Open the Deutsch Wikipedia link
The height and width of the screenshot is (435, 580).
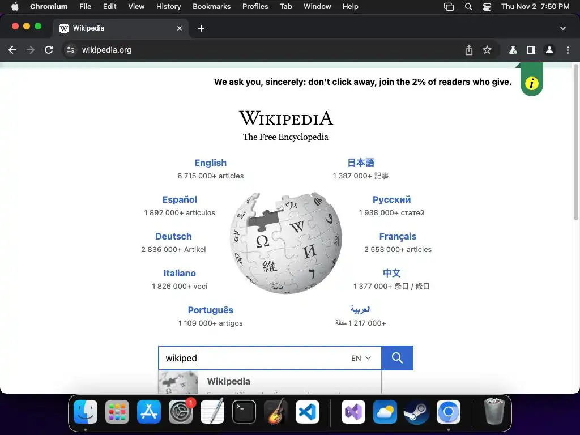coord(173,236)
